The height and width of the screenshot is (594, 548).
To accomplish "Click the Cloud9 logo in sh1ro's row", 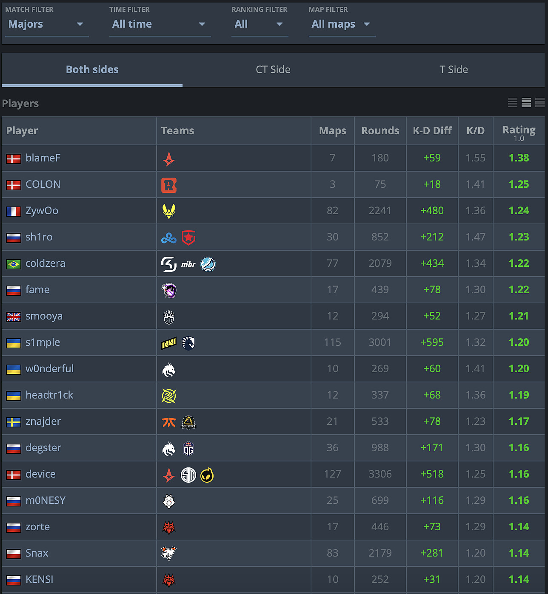I will [169, 237].
